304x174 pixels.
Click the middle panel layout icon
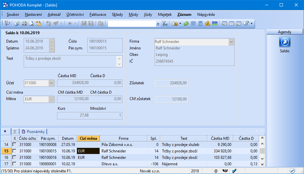click(x=232, y=24)
